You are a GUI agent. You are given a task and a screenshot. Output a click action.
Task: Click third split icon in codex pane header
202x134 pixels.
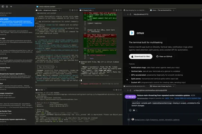click(x=75, y=10)
